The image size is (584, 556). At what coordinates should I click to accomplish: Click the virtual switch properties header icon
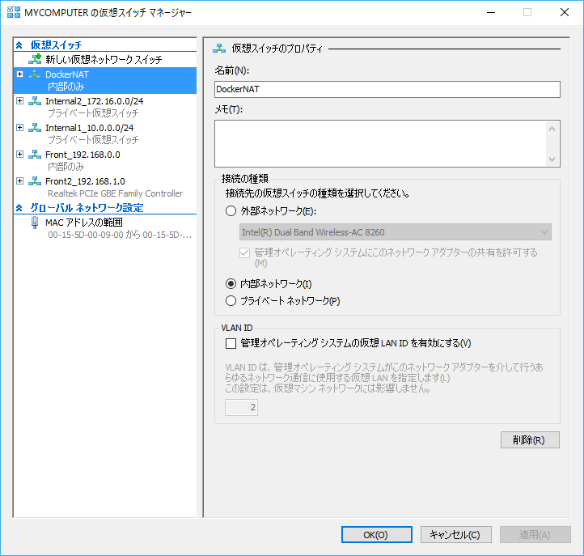219,49
